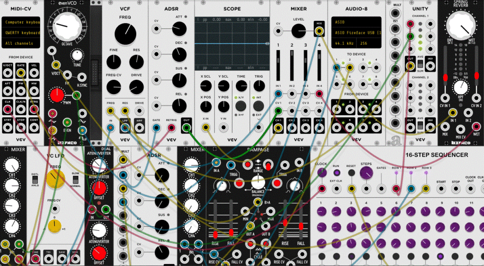Image resolution: width=484 pixels, height=266 pixels.
Task: Toggle Unity Channel 1 AVG/SUM switch
Action: [x=420, y=64]
